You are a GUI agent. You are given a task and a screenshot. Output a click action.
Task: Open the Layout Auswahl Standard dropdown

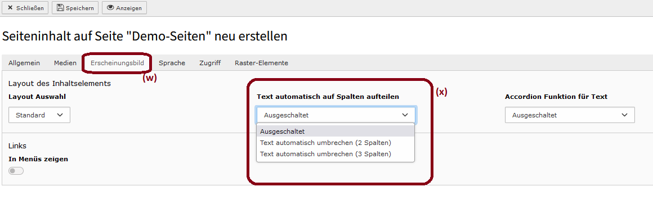39,115
